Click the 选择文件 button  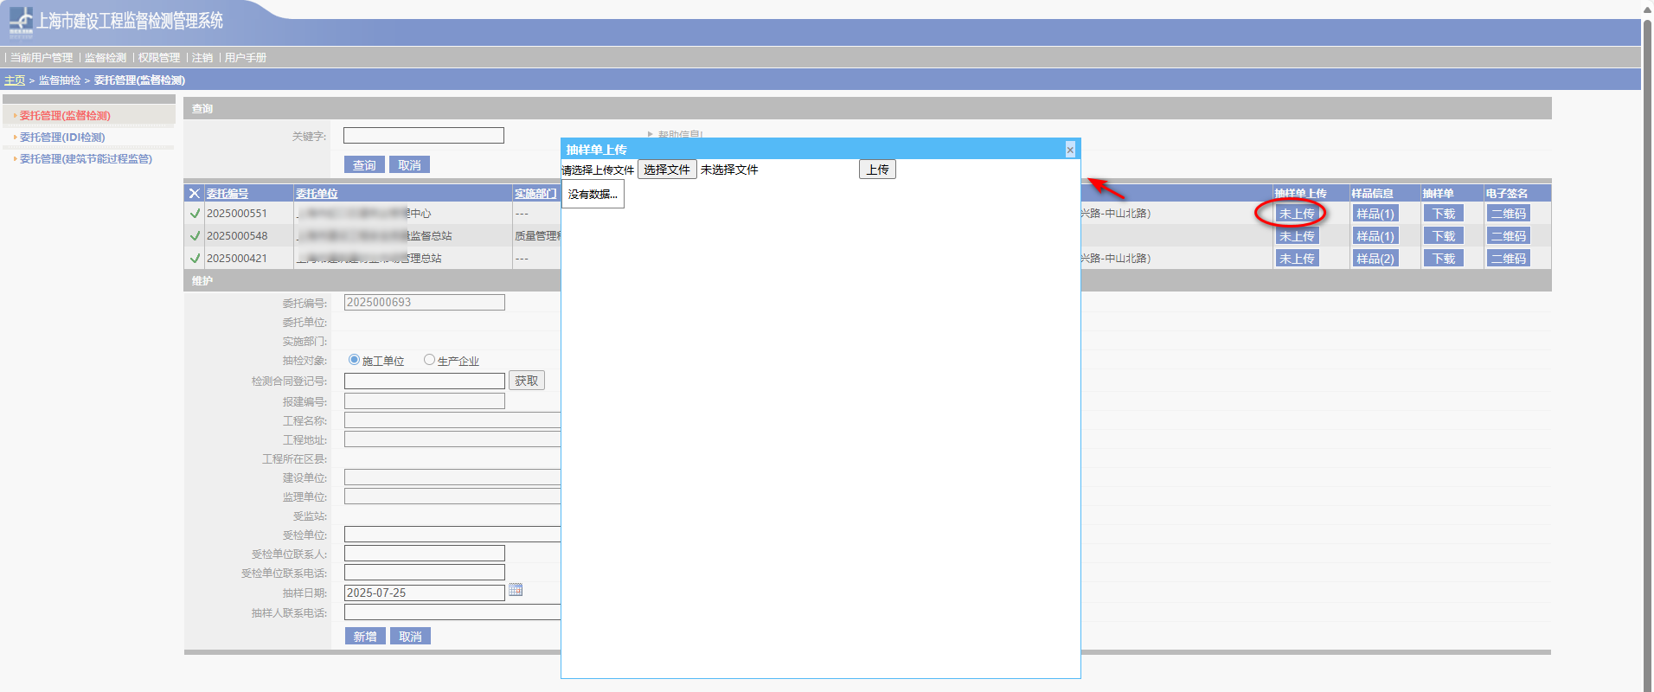point(666,170)
